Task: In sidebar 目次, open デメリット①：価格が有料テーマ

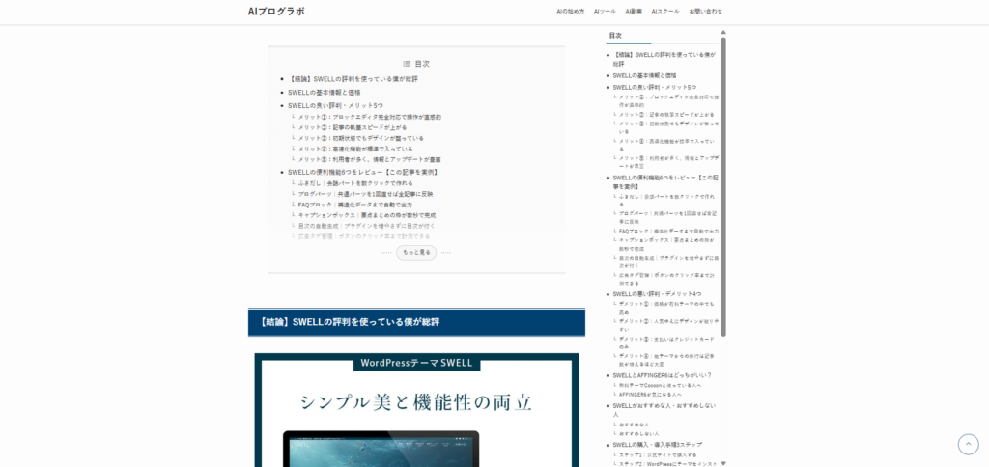Action: pyautogui.click(x=666, y=308)
